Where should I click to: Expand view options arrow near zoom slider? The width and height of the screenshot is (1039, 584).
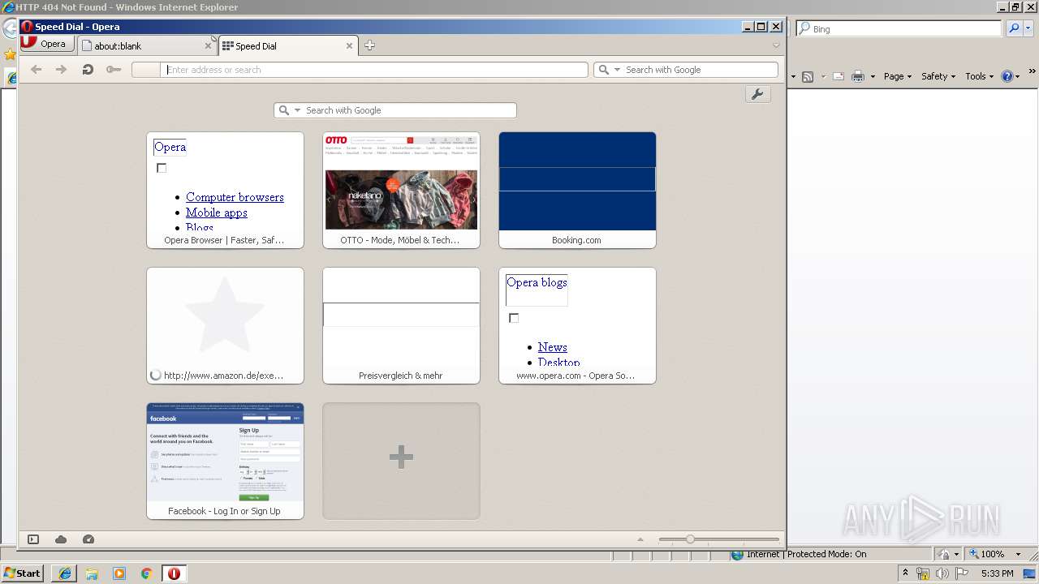point(640,539)
